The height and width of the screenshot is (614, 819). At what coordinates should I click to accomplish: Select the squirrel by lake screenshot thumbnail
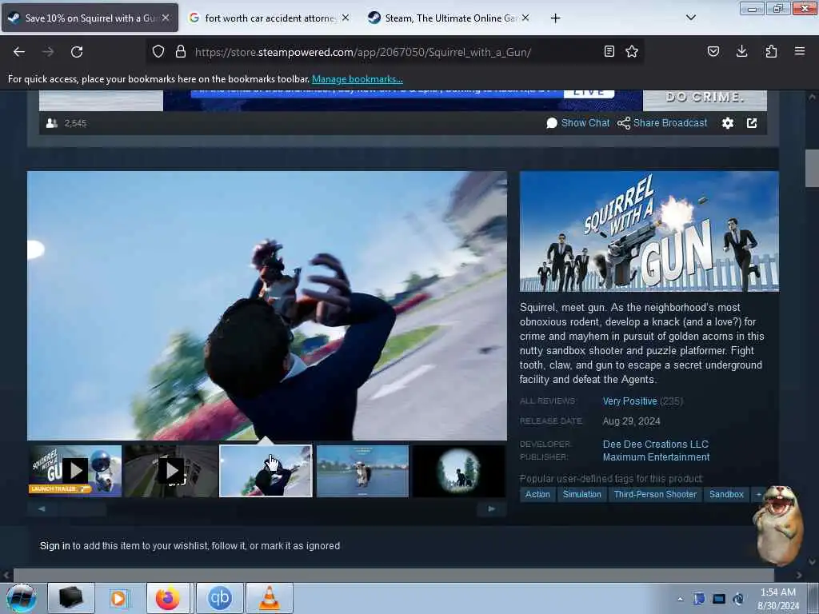click(x=362, y=471)
